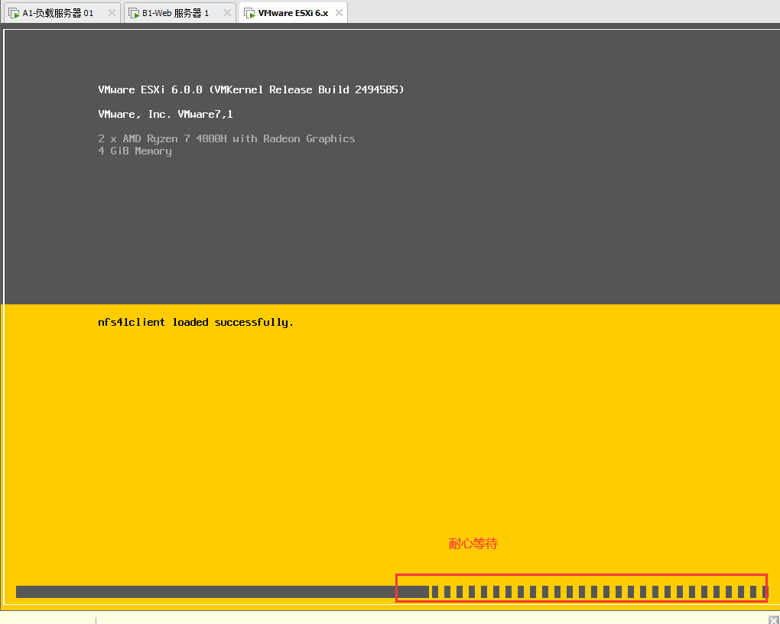The height and width of the screenshot is (624, 780).
Task: Close the B1-Web 服务器 1 tab
Action: (227, 13)
